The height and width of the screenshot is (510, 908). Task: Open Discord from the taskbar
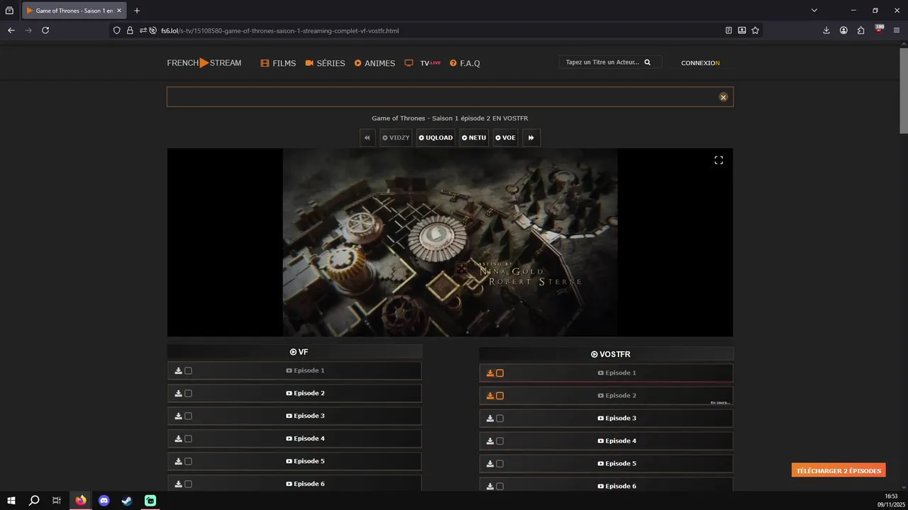coord(104,500)
